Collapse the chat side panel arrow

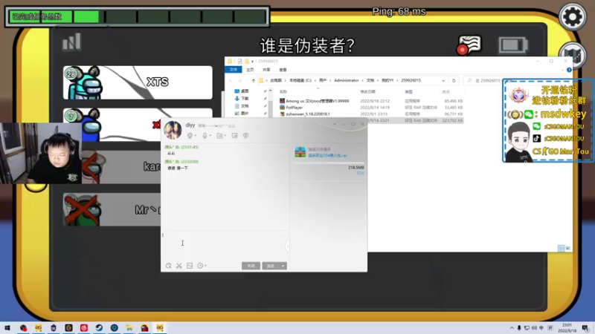[x=287, y=246]
